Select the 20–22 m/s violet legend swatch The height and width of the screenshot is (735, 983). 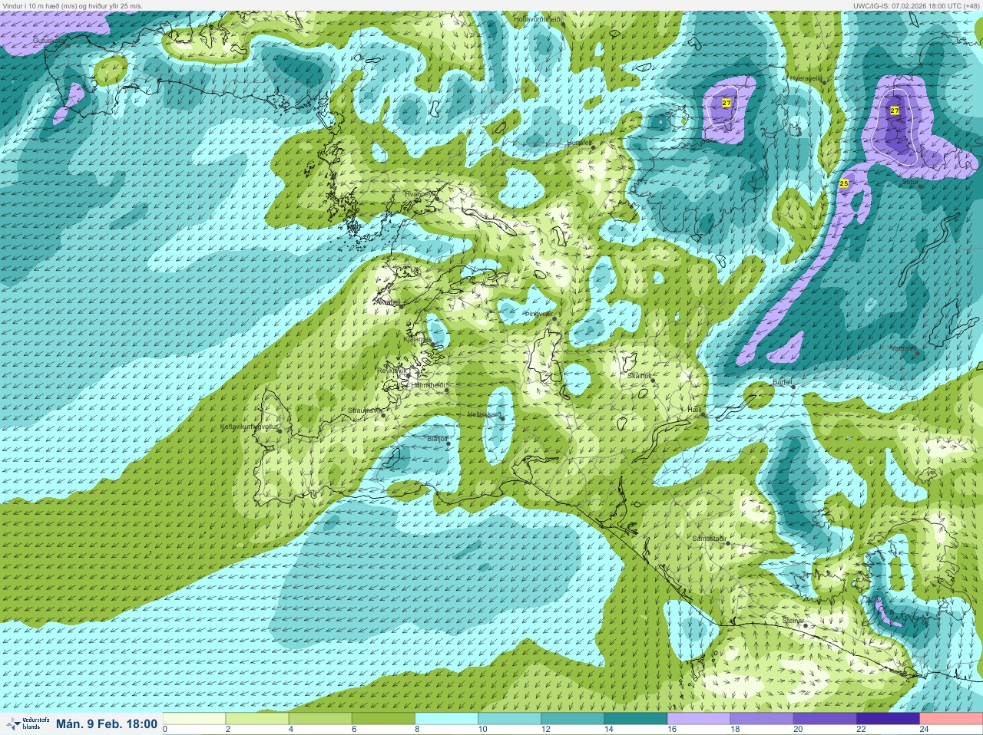pos(824,719)
